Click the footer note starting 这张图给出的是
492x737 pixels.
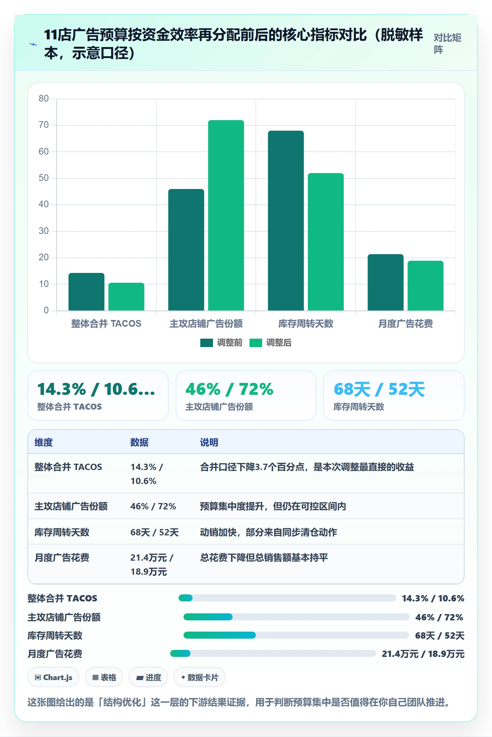click(239, 702)
